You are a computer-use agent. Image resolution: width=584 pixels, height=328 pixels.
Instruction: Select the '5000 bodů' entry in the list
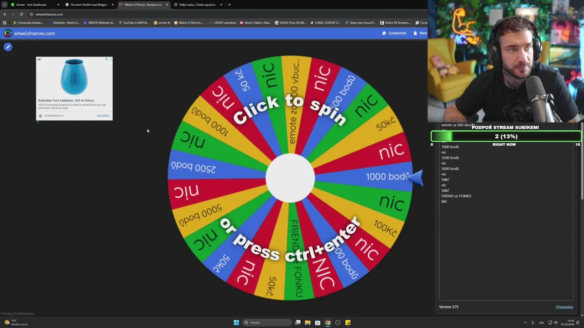pyautogui.click(x=450, y=169)
